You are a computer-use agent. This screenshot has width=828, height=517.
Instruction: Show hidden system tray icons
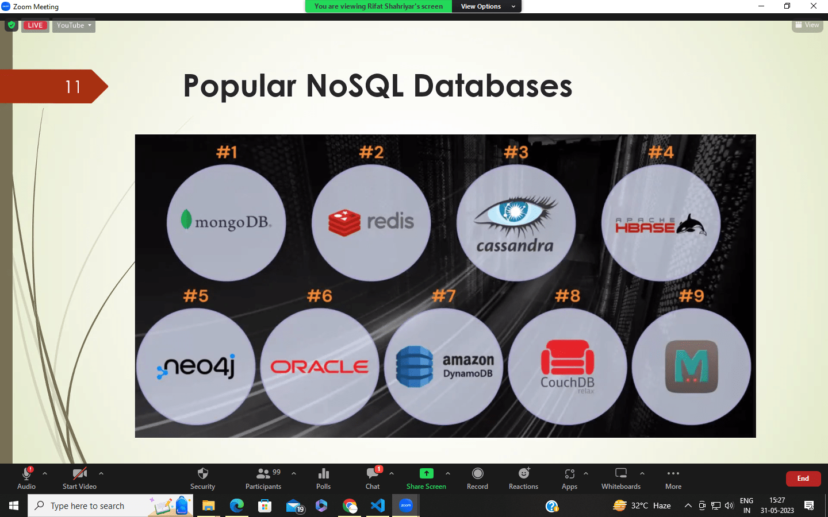coord(688,506)
